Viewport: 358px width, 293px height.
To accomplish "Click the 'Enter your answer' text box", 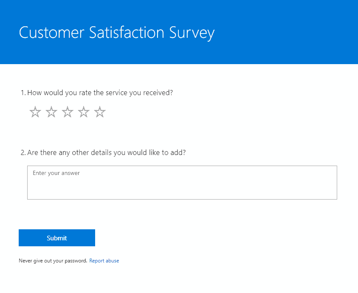I will coord(182,183).
